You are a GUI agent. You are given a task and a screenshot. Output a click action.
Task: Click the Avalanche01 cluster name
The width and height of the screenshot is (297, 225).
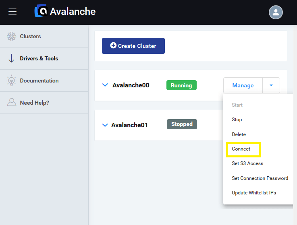pyautogui.click(x=129, y=125)
